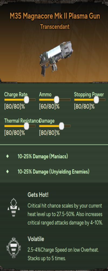This screenshot has height=271, width=108.
Task: Click the Gets Hot! blessing icon
Action: [13, 207]
